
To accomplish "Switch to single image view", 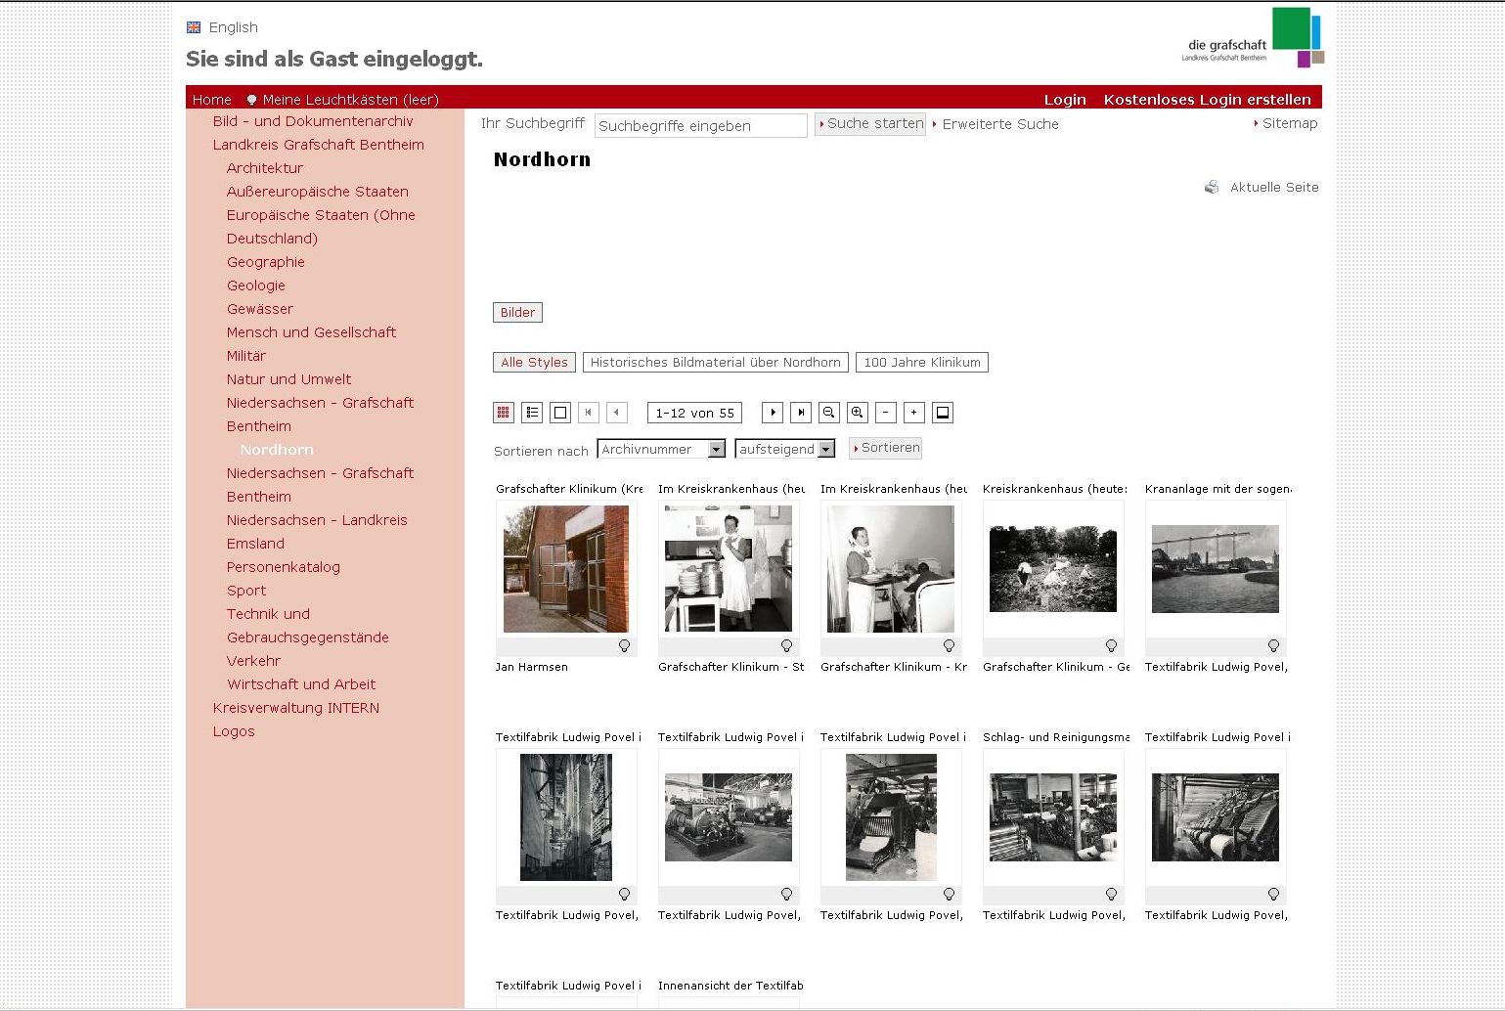I will click(560, 413).
